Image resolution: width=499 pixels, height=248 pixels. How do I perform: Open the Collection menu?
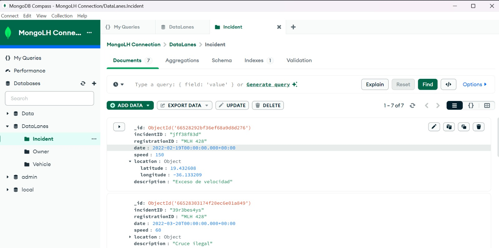[x=62, y=16]
